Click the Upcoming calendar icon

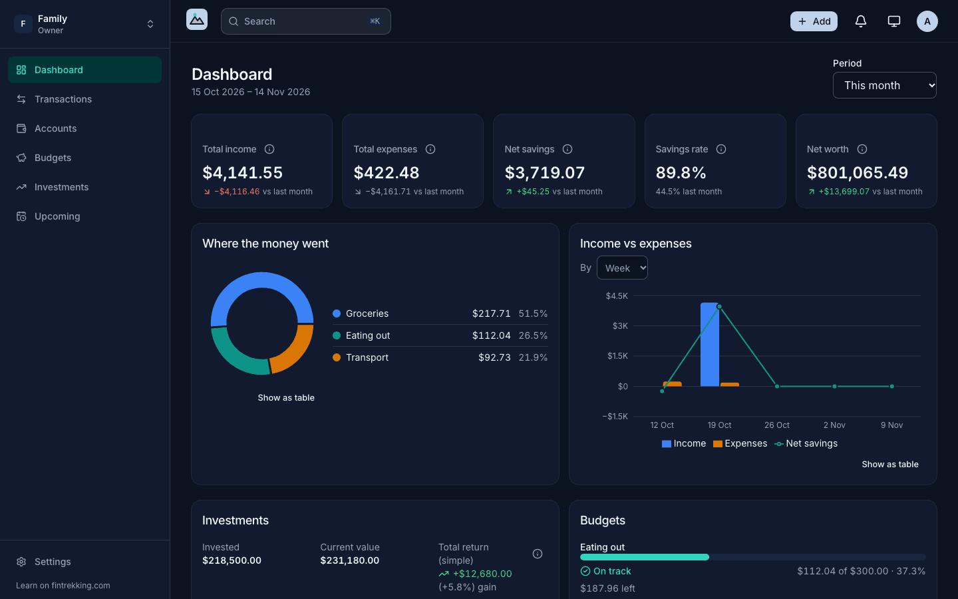coord(21,216)
